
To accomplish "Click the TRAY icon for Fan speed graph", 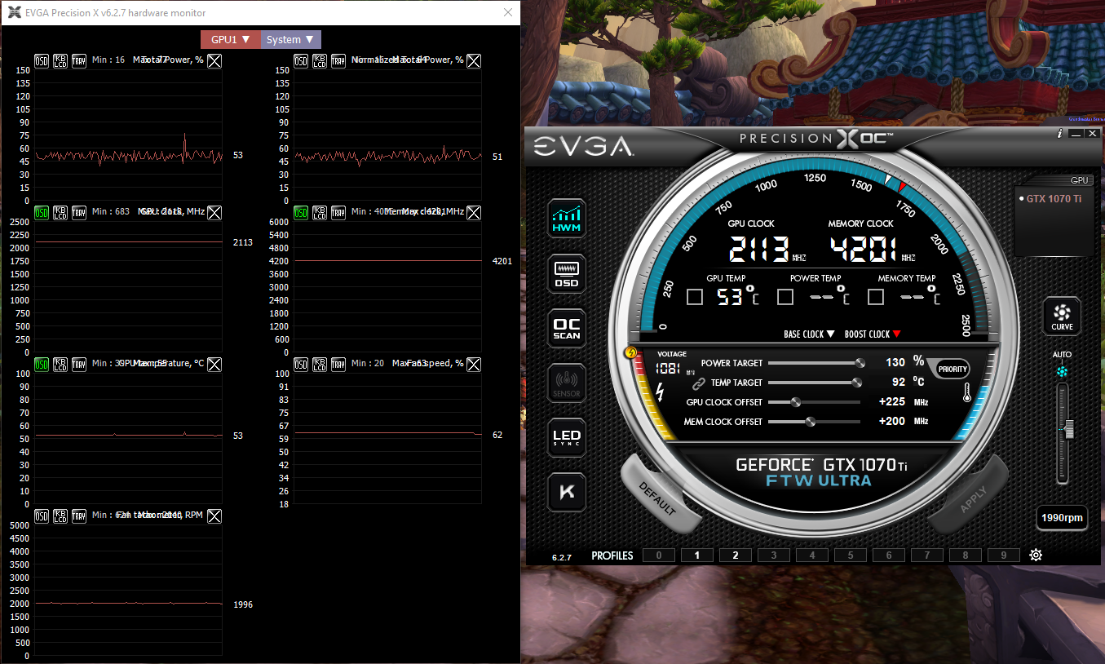I will click(x=338, y=364).
